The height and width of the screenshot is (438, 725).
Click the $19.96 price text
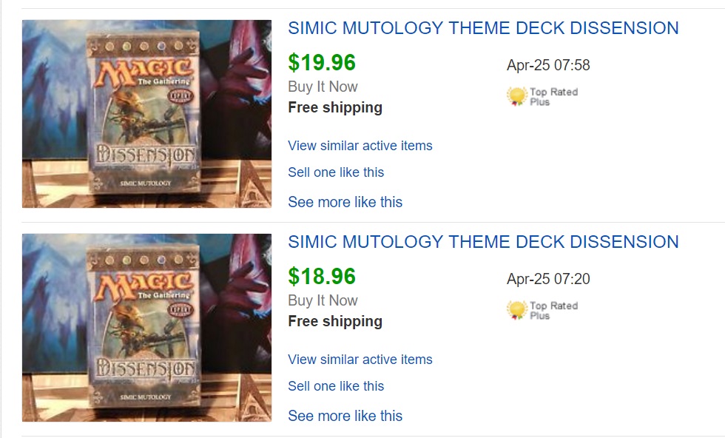pos(322,63)
